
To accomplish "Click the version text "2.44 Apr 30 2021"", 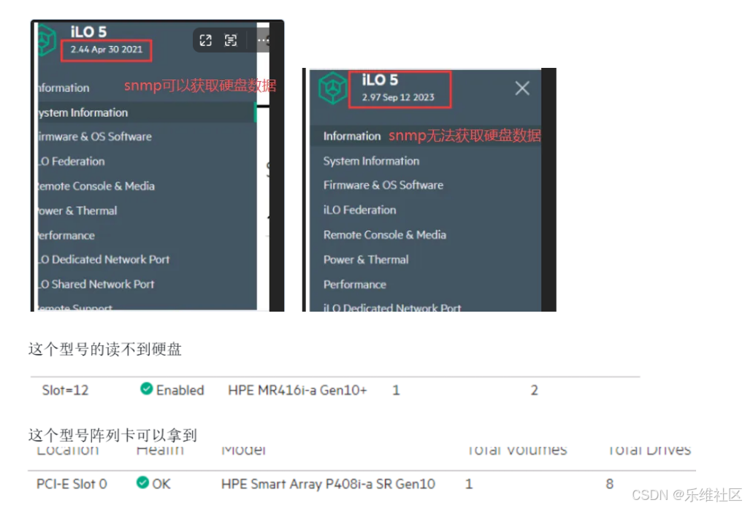I will tap(107, 50).
